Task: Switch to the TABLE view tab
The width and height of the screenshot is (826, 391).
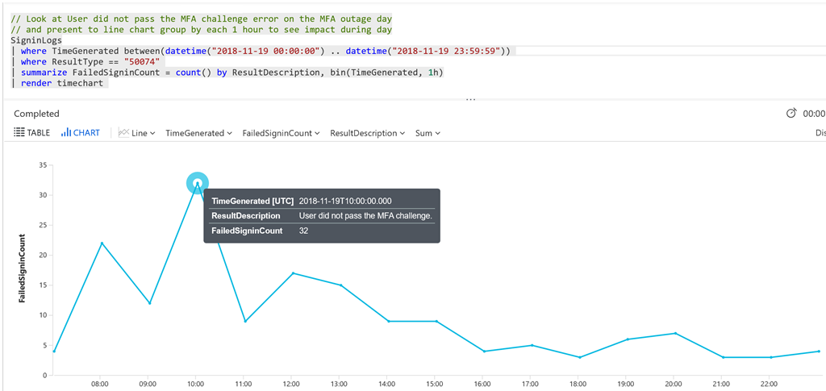Action: tap(31, 132)
